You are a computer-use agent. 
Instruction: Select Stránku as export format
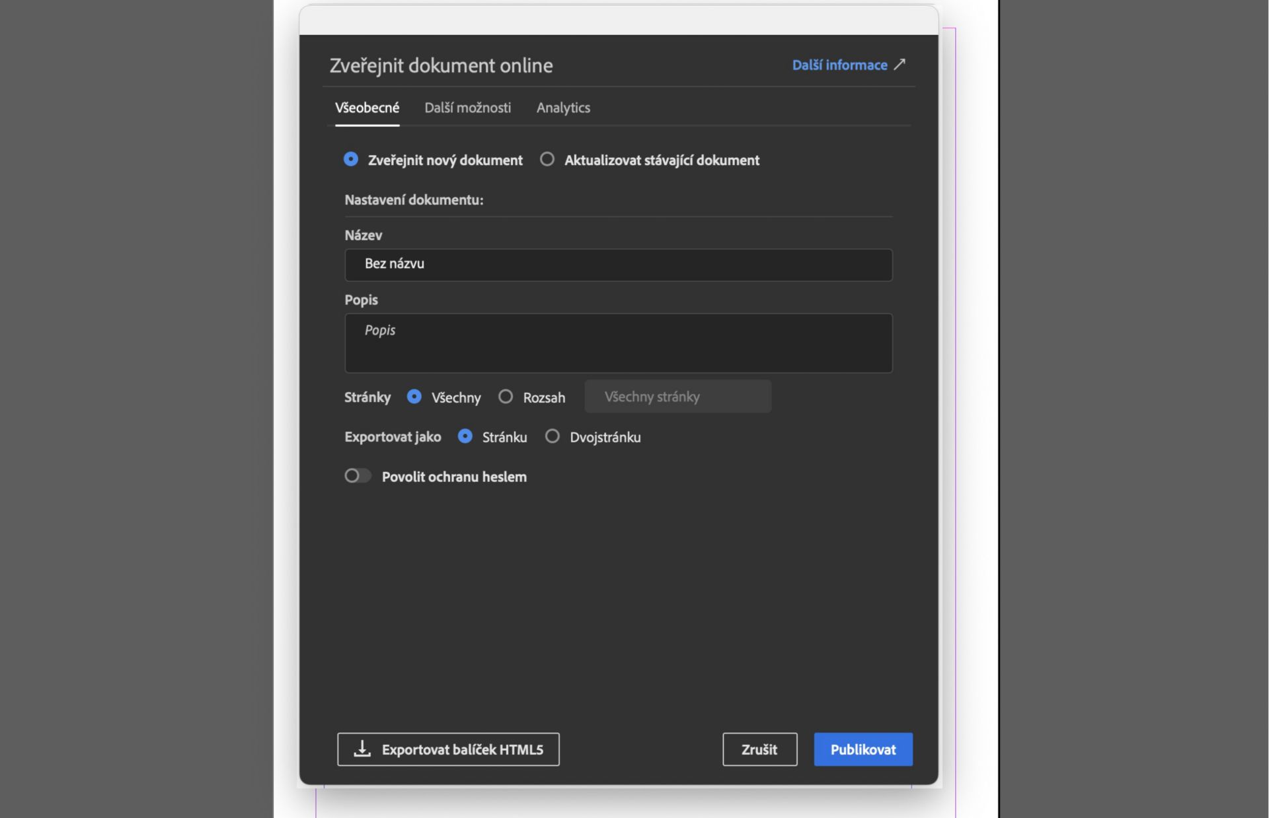click(466, 436)
